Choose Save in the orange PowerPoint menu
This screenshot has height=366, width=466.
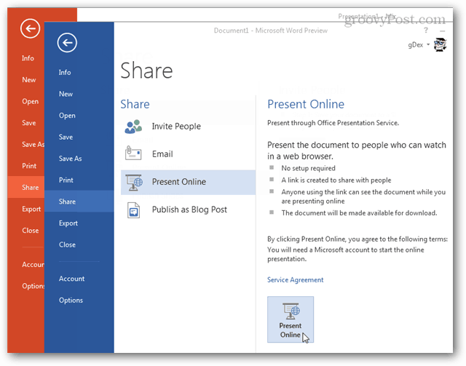point(29,123)
